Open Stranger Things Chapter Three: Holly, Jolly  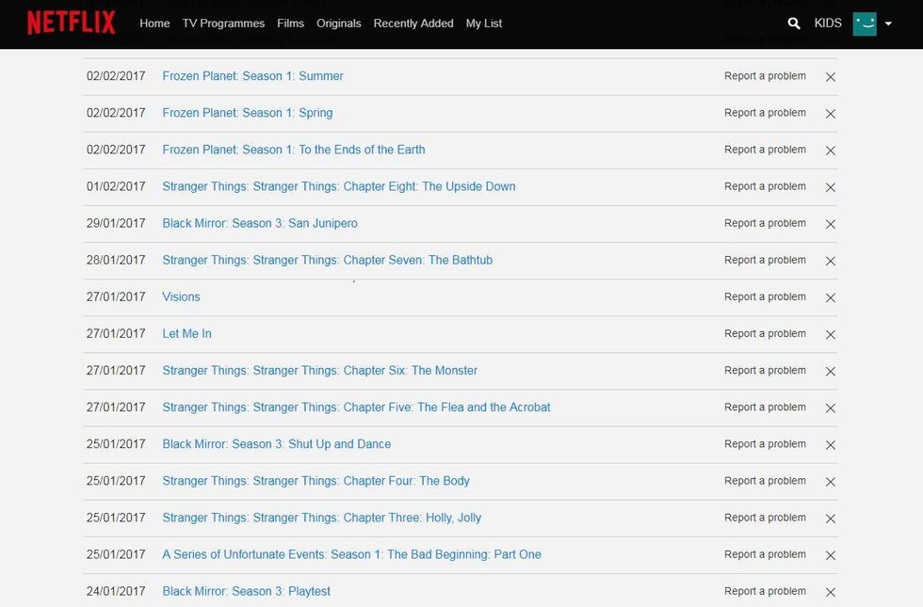(x=322, y=518)
